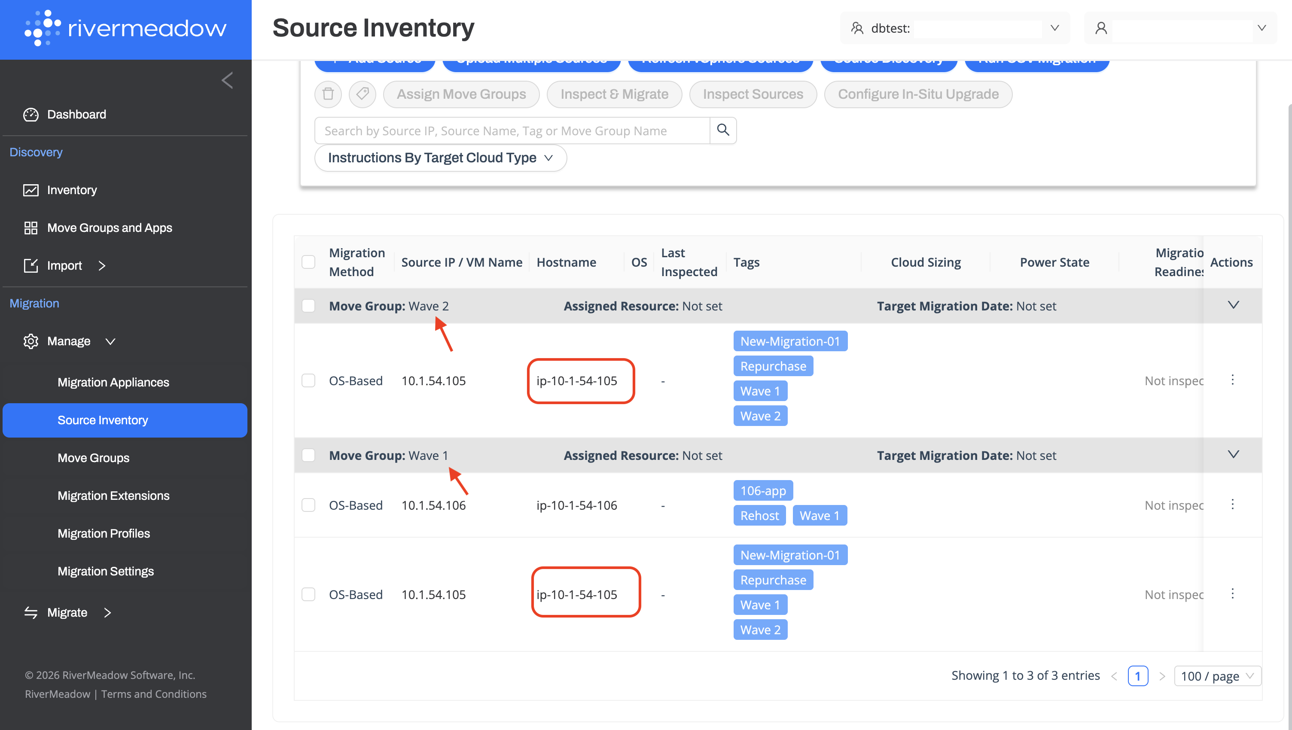This screenshot has width=1292, height=730.
Task: Click the source search input field
Action: pyautogui.click(x=512, y=131)
